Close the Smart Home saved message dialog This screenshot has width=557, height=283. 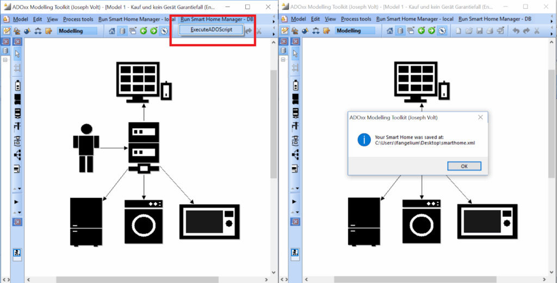(480, 117)
